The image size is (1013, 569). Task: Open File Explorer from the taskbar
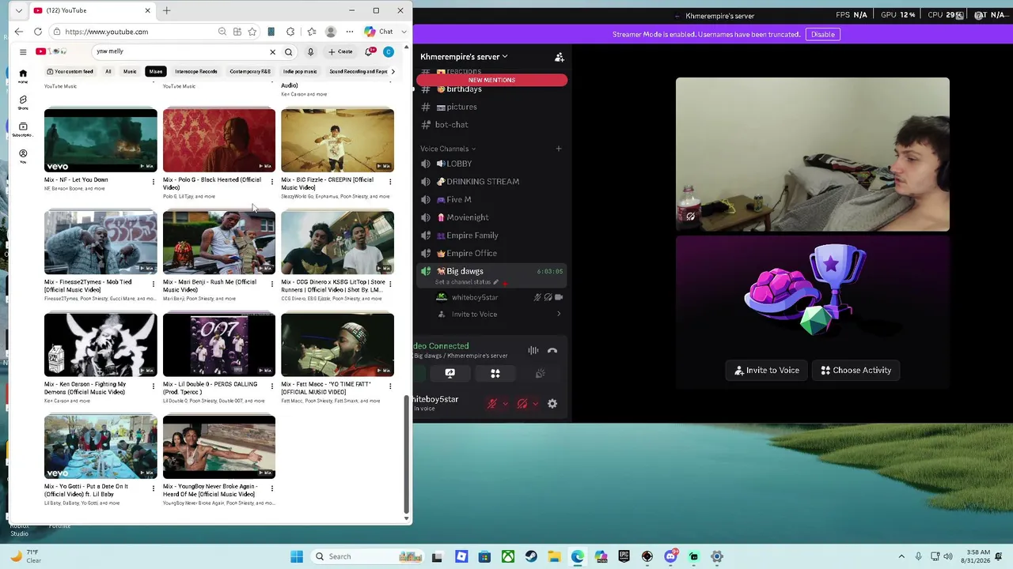(x=554, y=556)
